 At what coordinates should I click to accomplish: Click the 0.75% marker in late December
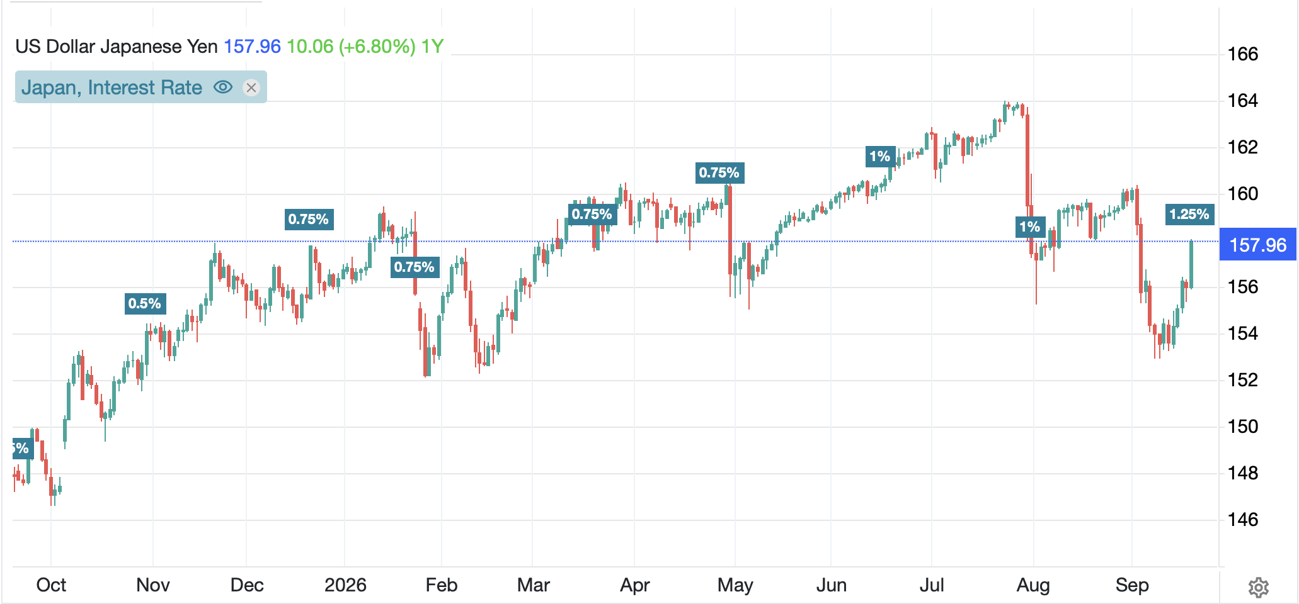309,219
